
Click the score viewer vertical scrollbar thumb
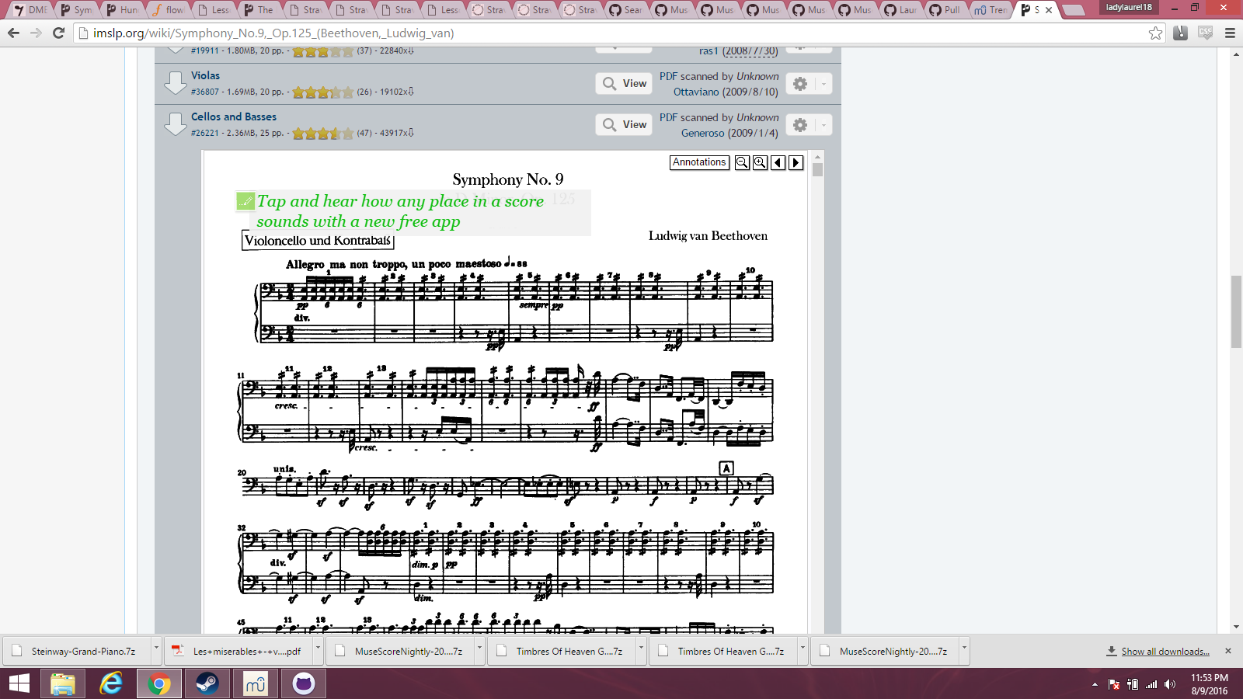click(x=817, y=170)
